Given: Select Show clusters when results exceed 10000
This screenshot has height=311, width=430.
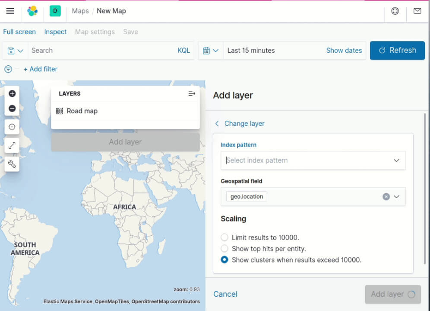Looking at the screenshot, I should click(224, 260).
